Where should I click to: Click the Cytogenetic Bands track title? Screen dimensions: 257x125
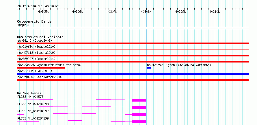(x=34, y=21)
